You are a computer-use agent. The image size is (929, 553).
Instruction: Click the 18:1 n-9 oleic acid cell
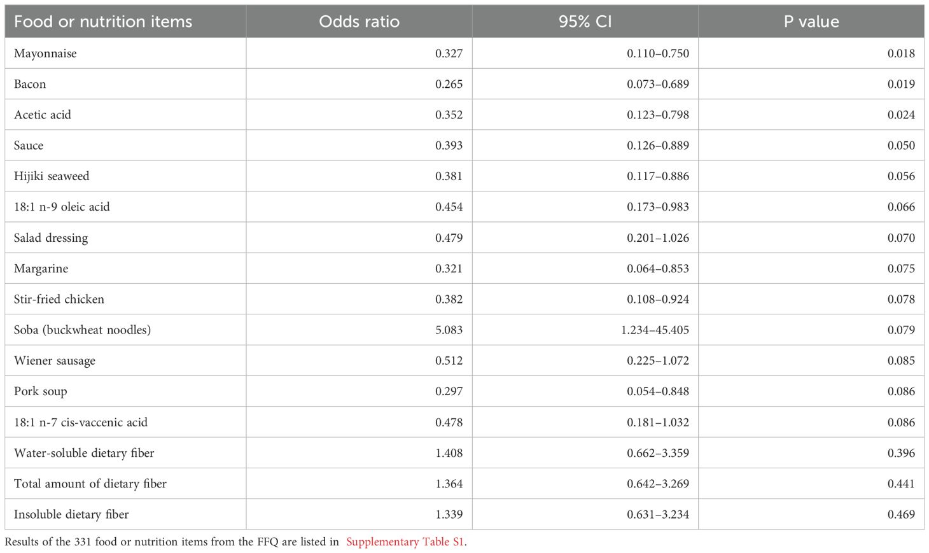[x=62, y=207]
